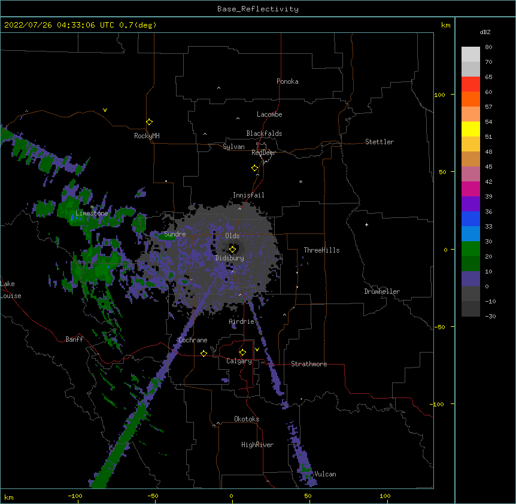This screenshot has width=516, height=504.
Task: Select the yellow diamond marker below Cochrane label
Action: [204, 353]
